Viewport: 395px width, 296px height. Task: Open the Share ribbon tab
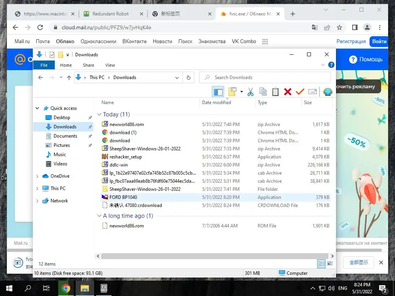click(x=88, y=65)
